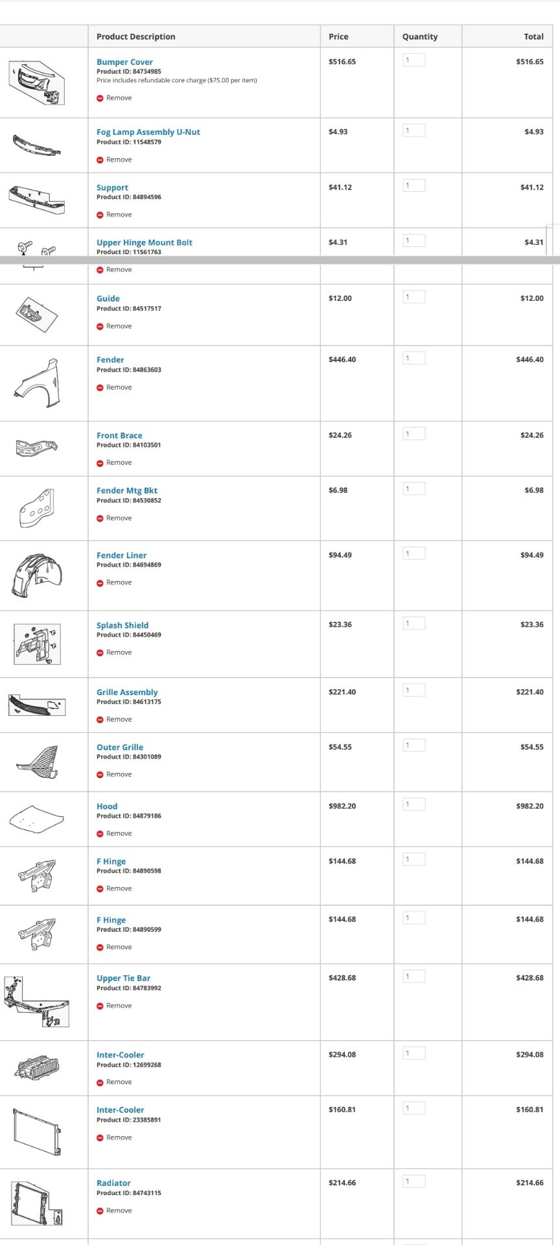Click the Radiator part thumbnail
The image size is (560, 1245).
click(36, 1203)
